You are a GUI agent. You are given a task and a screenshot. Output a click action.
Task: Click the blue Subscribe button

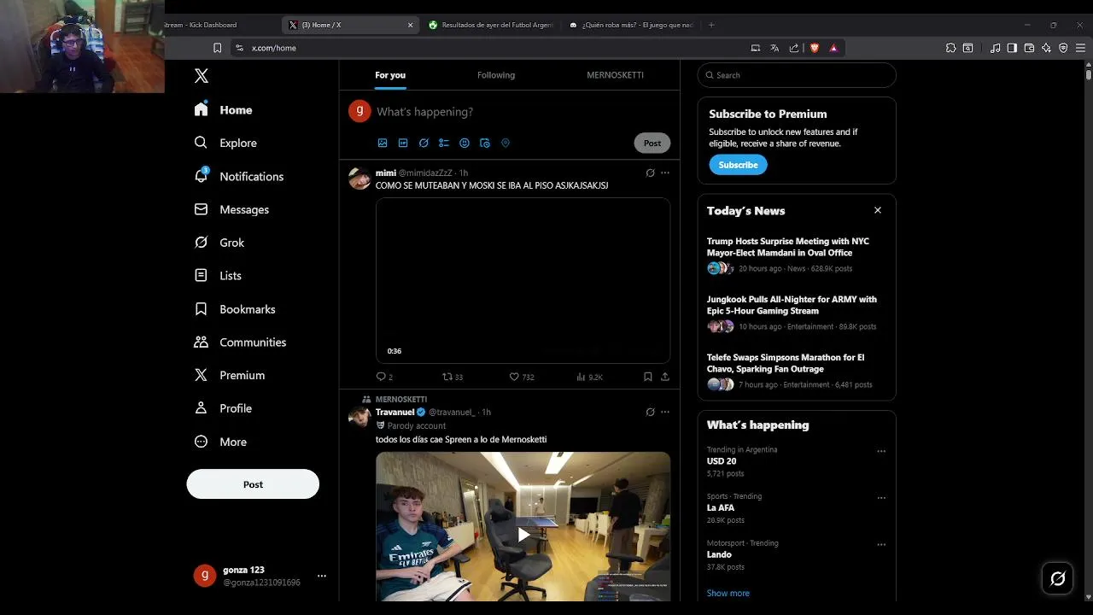[738, 165]
